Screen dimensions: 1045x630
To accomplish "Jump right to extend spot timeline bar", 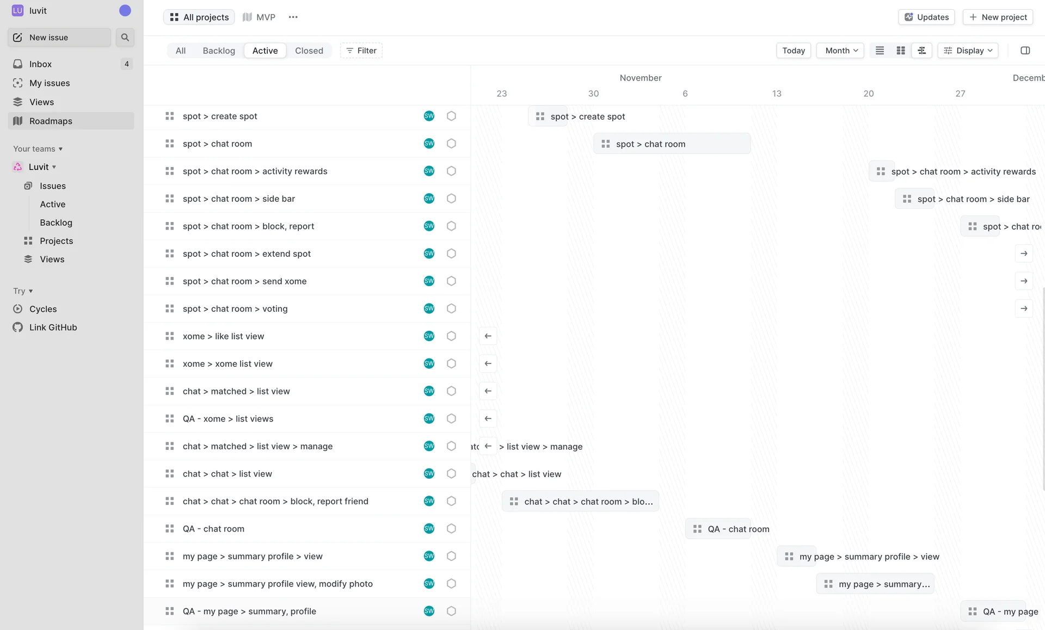I will tap(1024, 254).
